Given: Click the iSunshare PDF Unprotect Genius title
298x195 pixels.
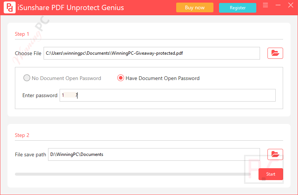Looking at the screenshot, I should [71, 7].
